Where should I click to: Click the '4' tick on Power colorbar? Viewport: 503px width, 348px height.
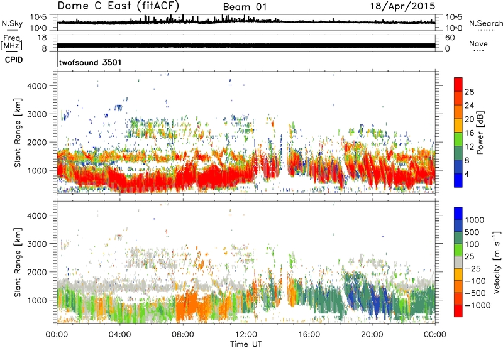(x=467, y=174)
